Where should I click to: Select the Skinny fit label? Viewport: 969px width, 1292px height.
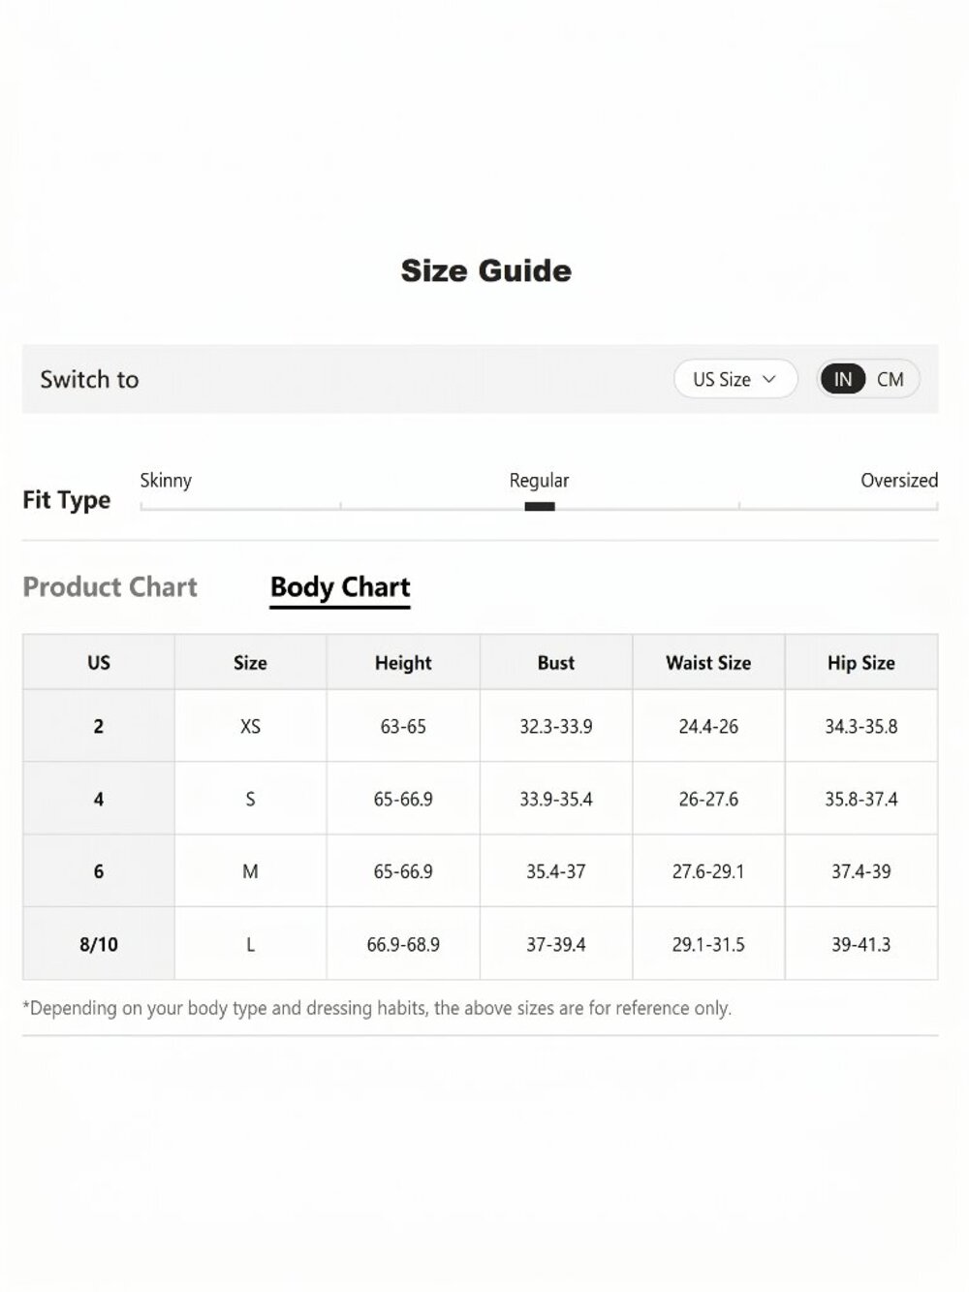166,480
